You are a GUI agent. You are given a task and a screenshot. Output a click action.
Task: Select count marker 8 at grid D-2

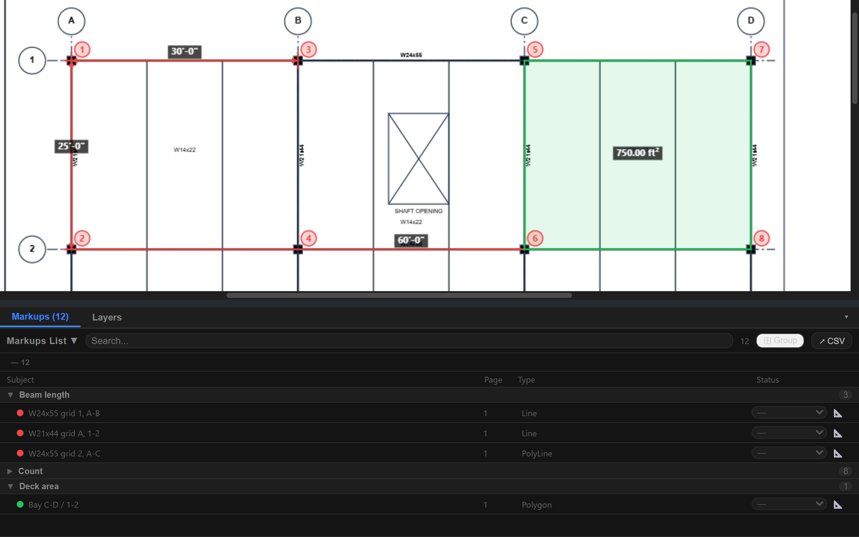click(762, 238)
